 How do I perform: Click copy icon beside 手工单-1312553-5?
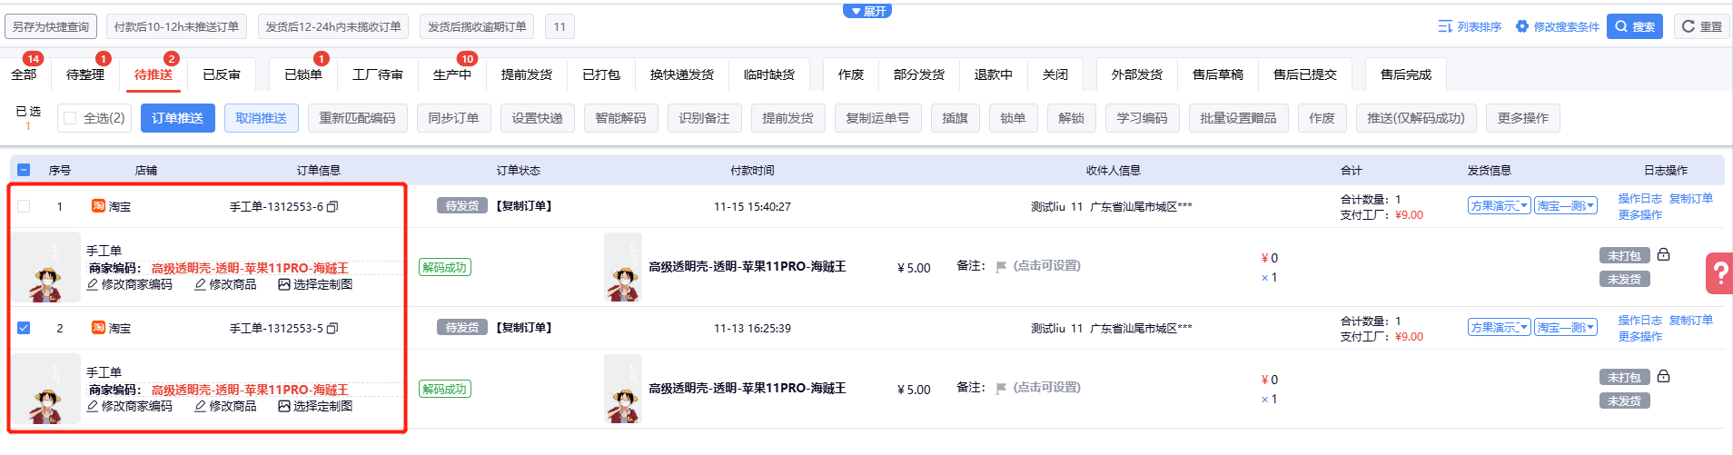[332, 329]
